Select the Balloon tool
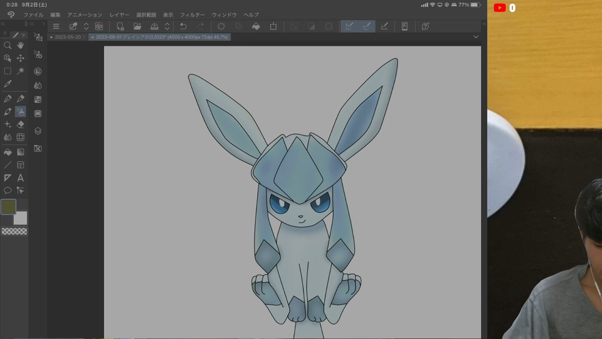602x339 pixels. pos(8,191)
